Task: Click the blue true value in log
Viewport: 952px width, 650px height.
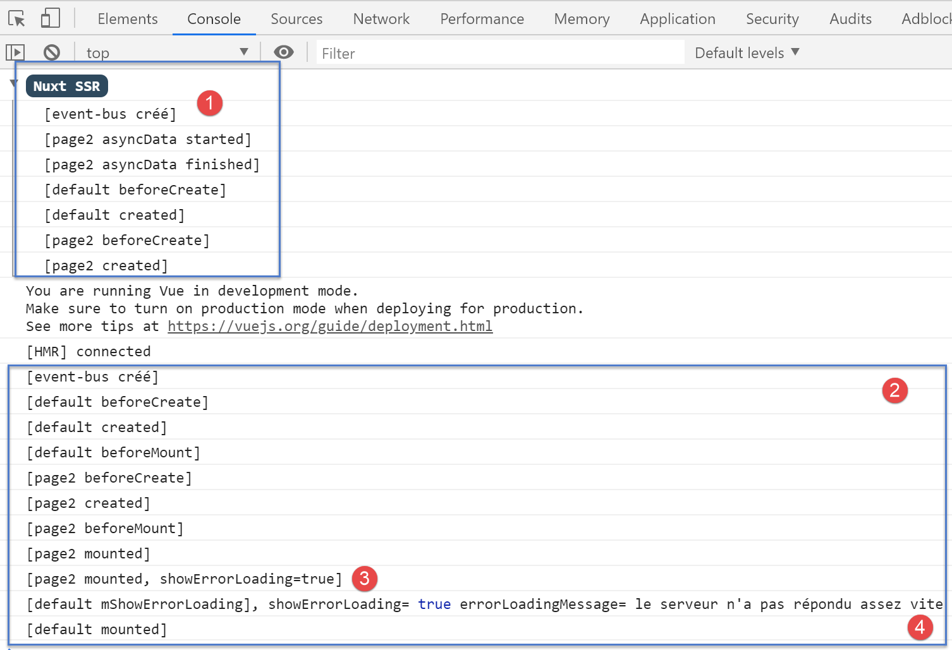Action: coord(434,605)
